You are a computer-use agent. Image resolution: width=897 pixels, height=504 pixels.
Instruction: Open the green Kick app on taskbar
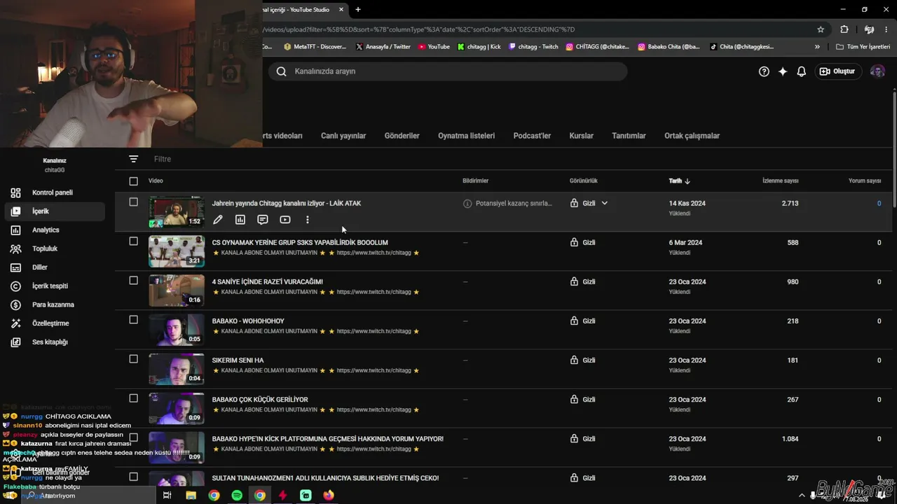tap(306, 496)
